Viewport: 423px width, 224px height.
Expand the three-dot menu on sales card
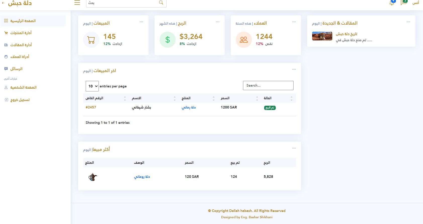coord(141,22)
